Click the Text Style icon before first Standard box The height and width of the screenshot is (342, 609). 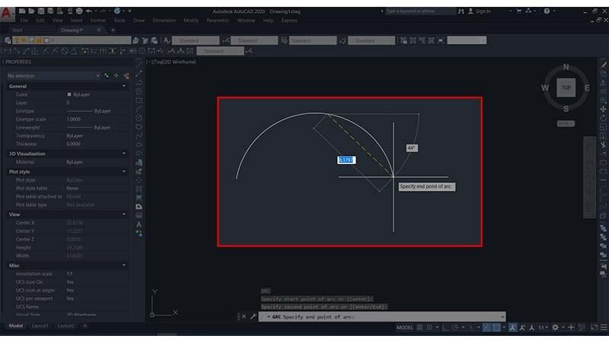tap(167, 40)
